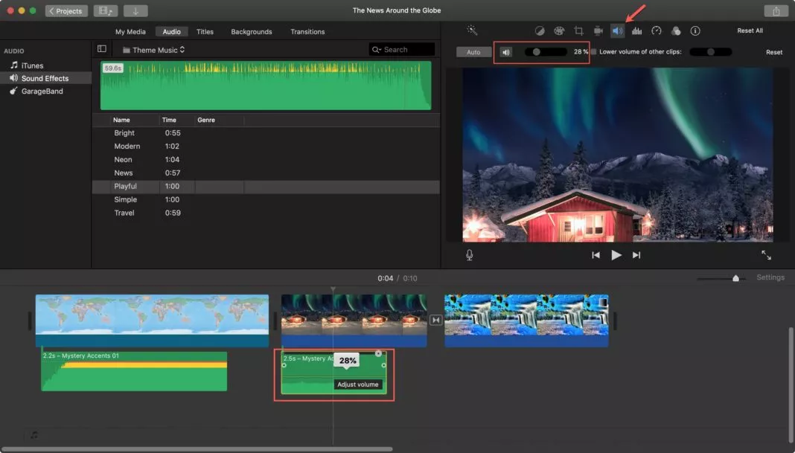Open the speed adjustment speedometer icon

[656, 31]
